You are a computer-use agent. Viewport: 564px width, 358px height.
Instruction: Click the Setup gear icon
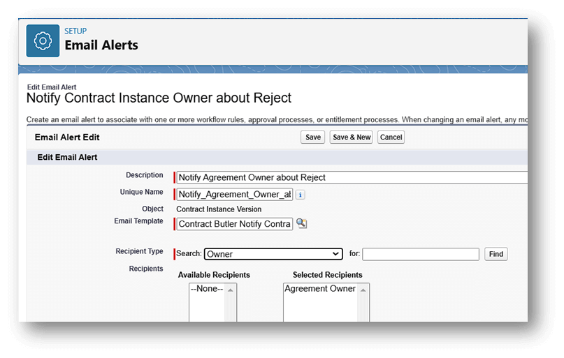point(43,41)
